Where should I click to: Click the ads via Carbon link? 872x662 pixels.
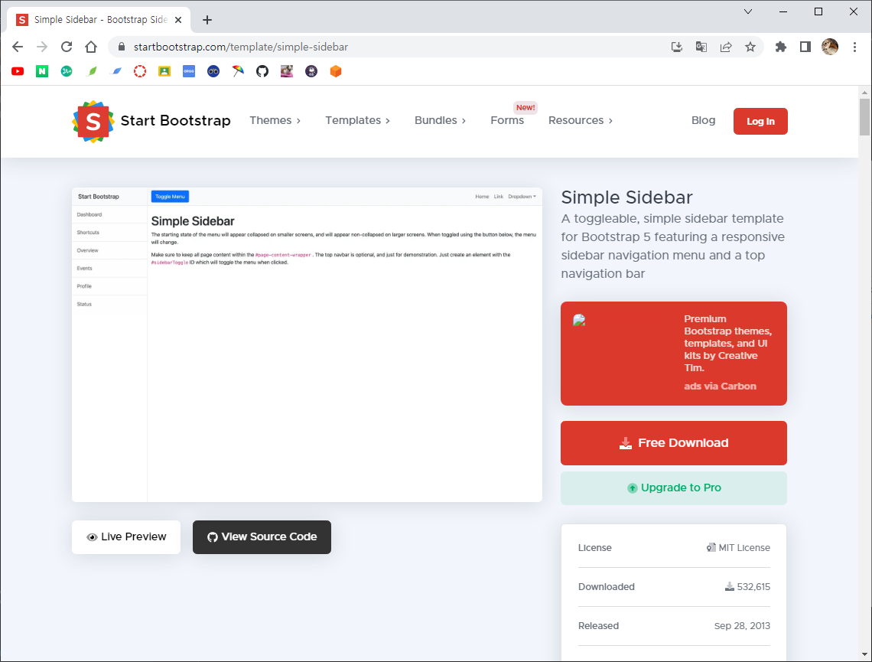[x=721, y=386]
